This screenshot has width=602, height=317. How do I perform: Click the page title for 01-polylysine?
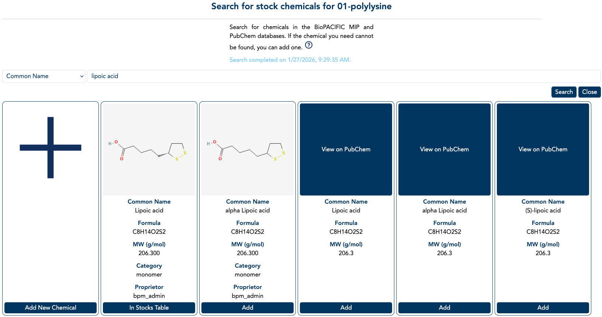point(301,6)
